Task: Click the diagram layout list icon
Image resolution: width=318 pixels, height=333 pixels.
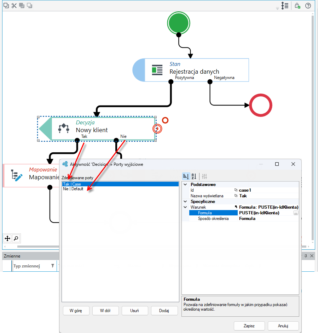Action: click(285, 6)
